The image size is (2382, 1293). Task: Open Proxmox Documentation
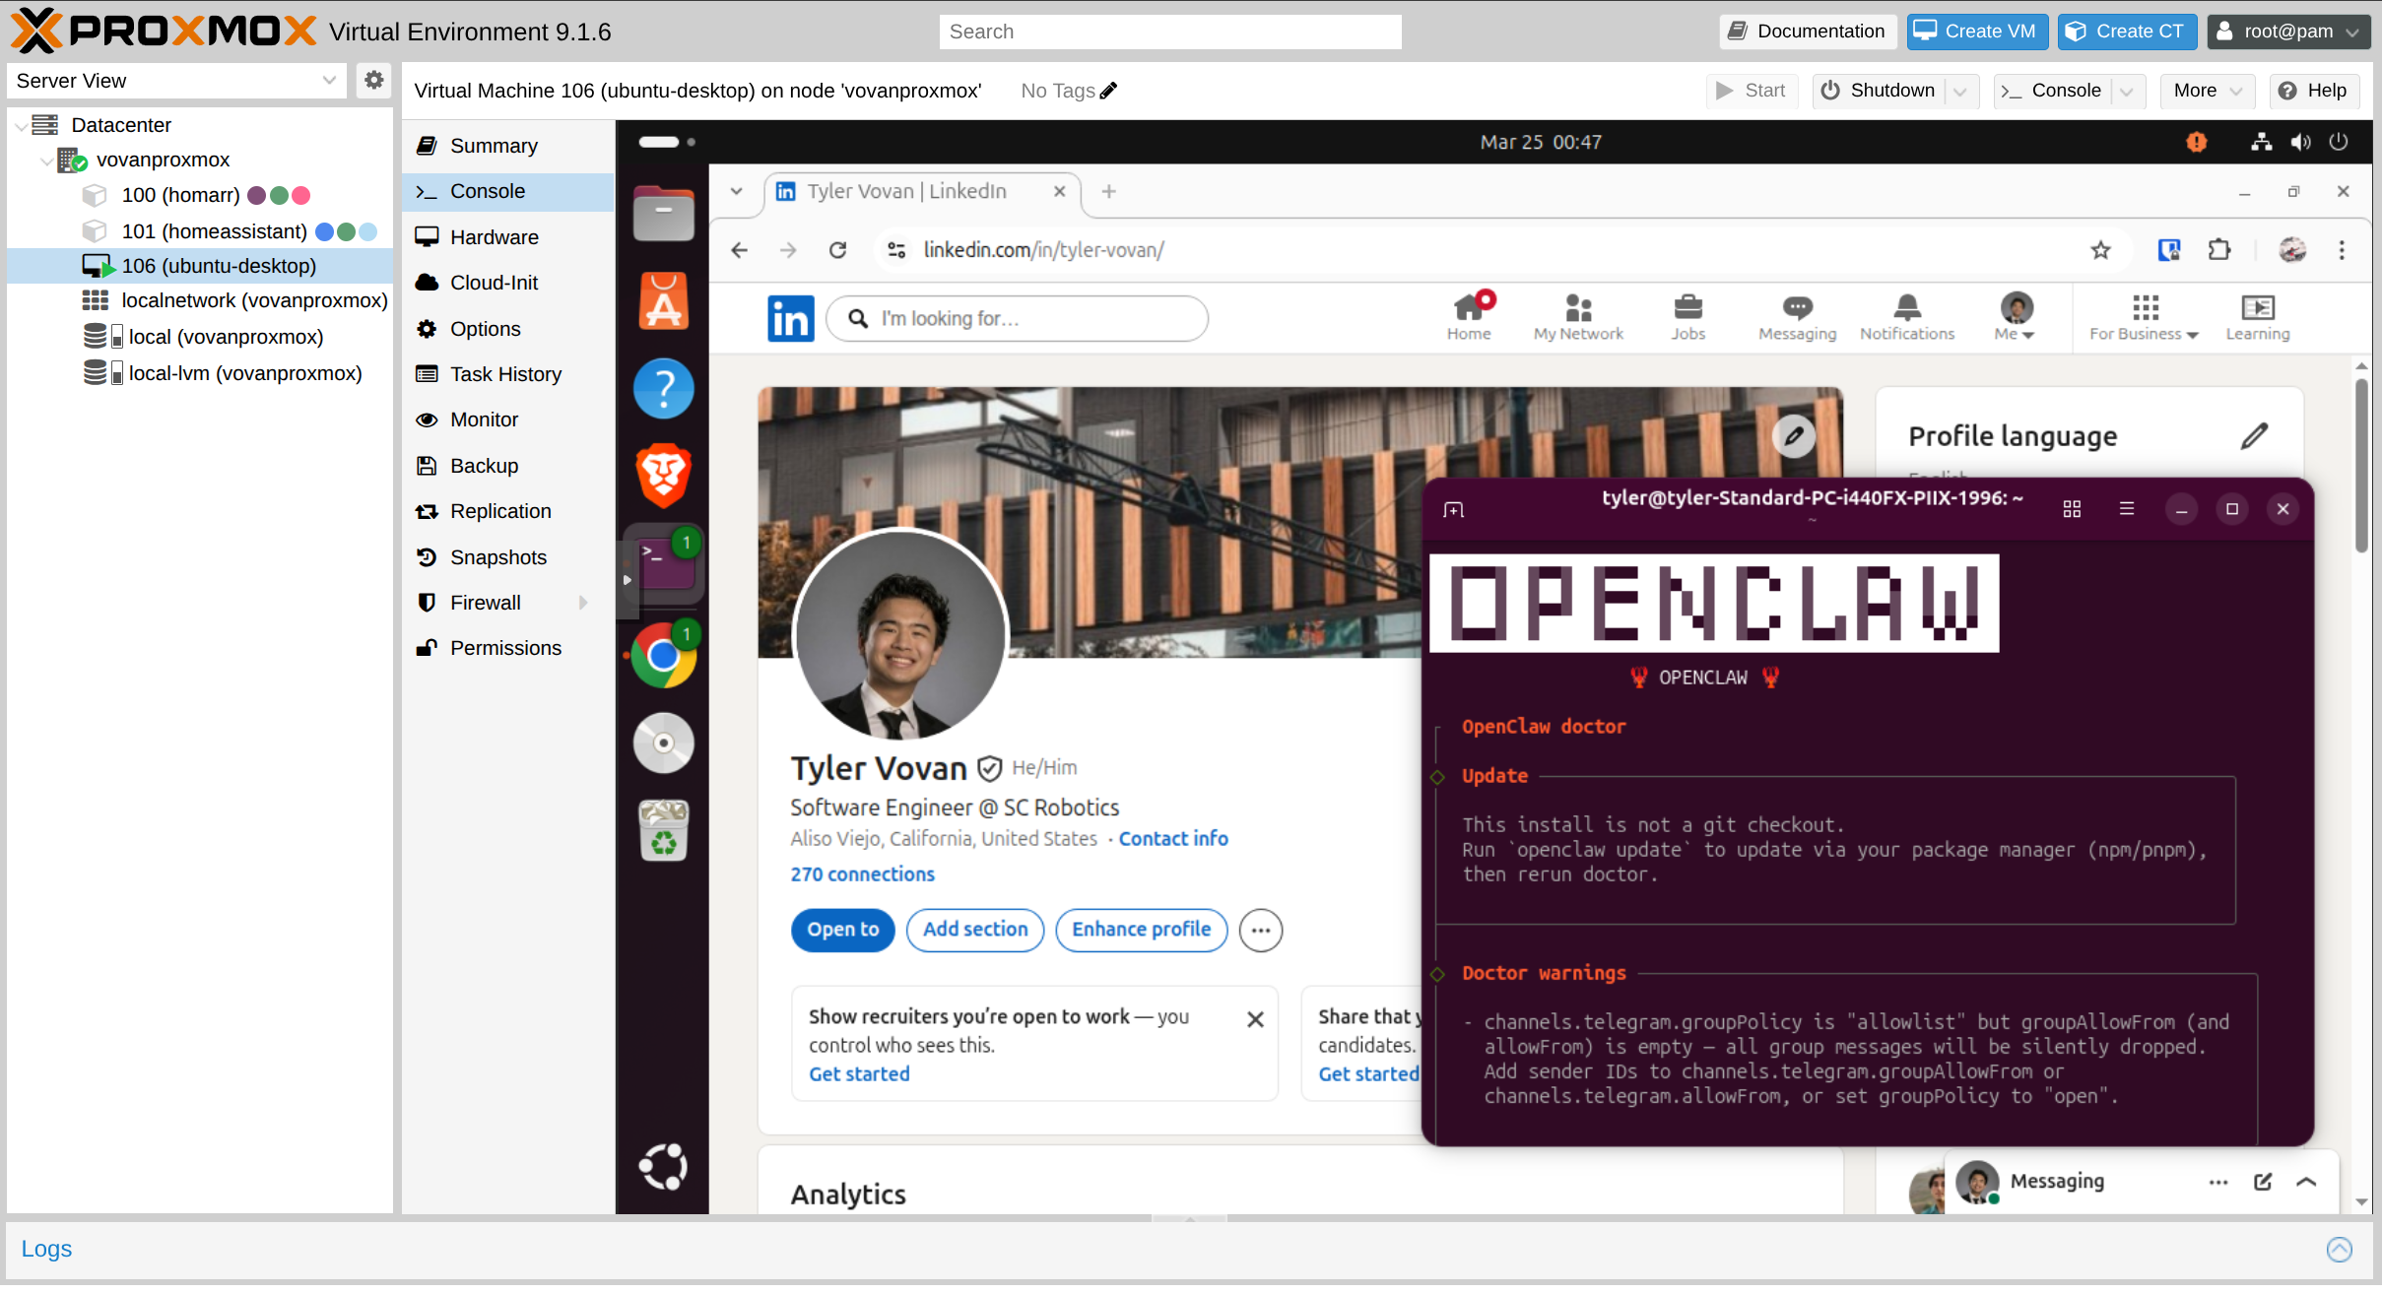(x=1808, y=32)
